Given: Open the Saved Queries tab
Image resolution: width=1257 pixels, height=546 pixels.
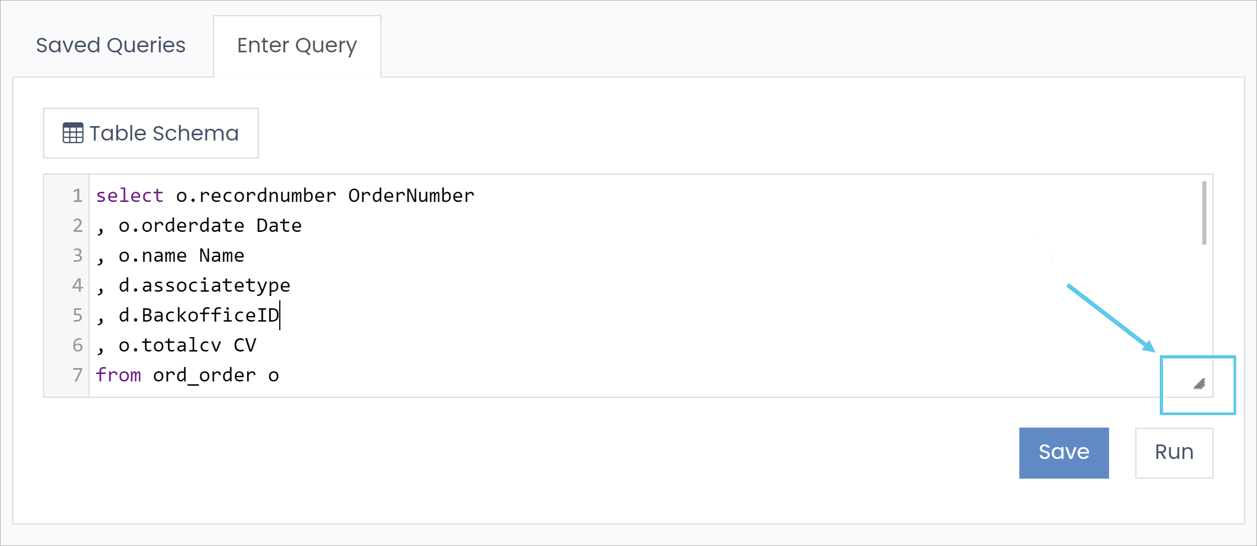Looking at the screenshot, I should point(111,45).
